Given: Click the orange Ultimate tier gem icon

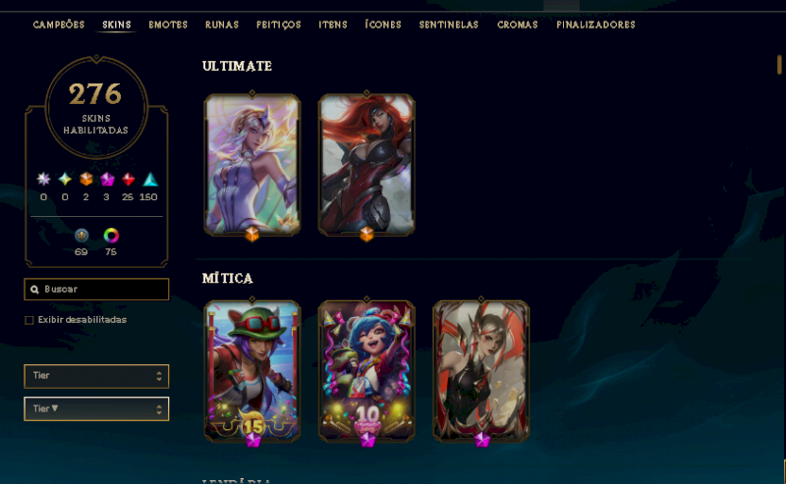Looking at the screenshot, I should [x=86, y=179].
